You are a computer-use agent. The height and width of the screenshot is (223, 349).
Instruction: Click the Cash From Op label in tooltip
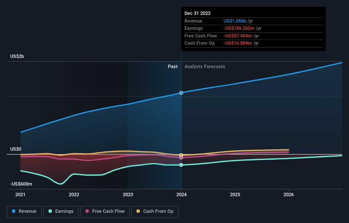[200, 43]
